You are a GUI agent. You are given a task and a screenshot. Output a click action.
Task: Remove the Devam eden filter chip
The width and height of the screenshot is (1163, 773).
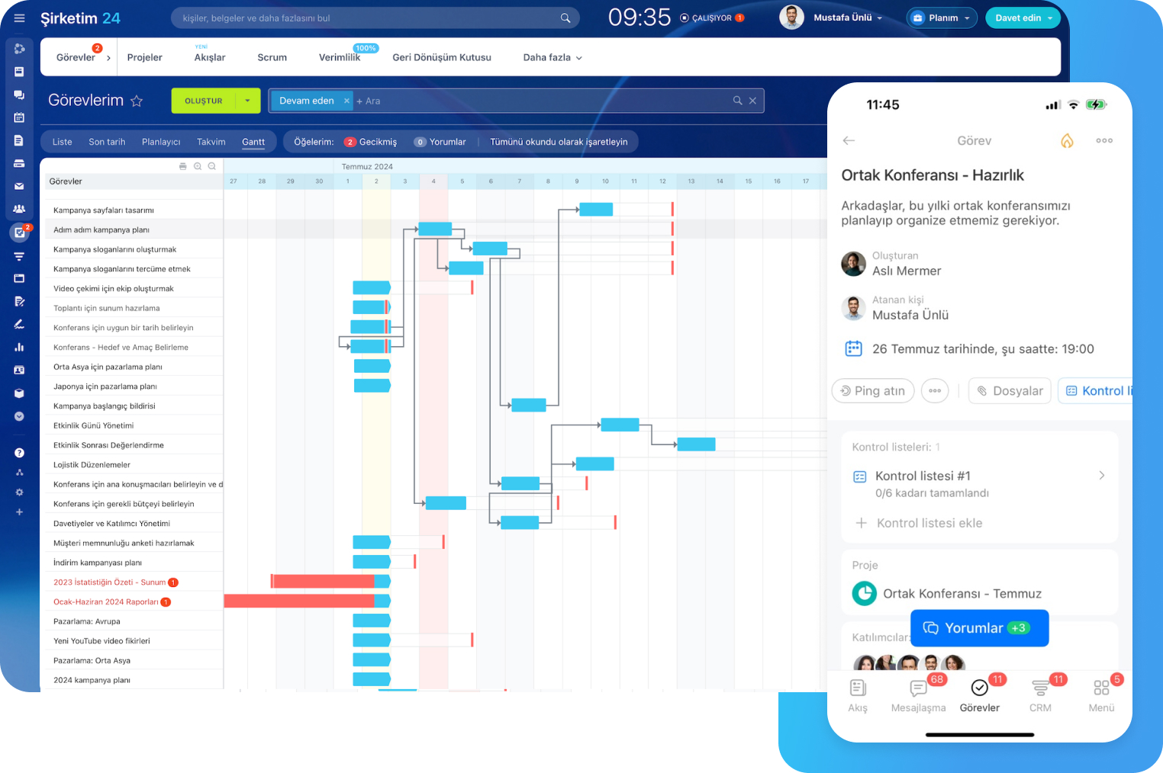click(346, 101)
